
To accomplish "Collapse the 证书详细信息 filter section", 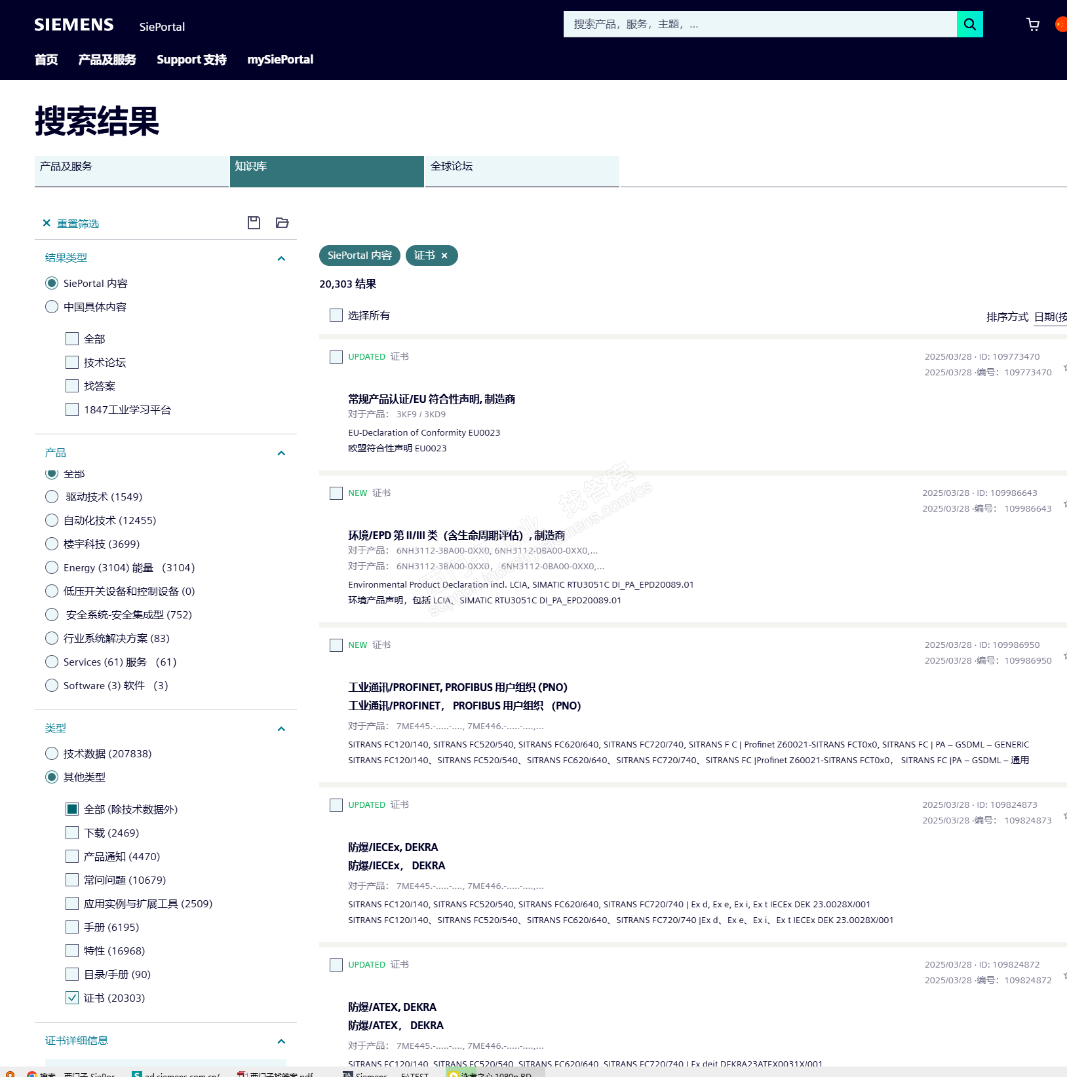I will (x=281, y=1041).
